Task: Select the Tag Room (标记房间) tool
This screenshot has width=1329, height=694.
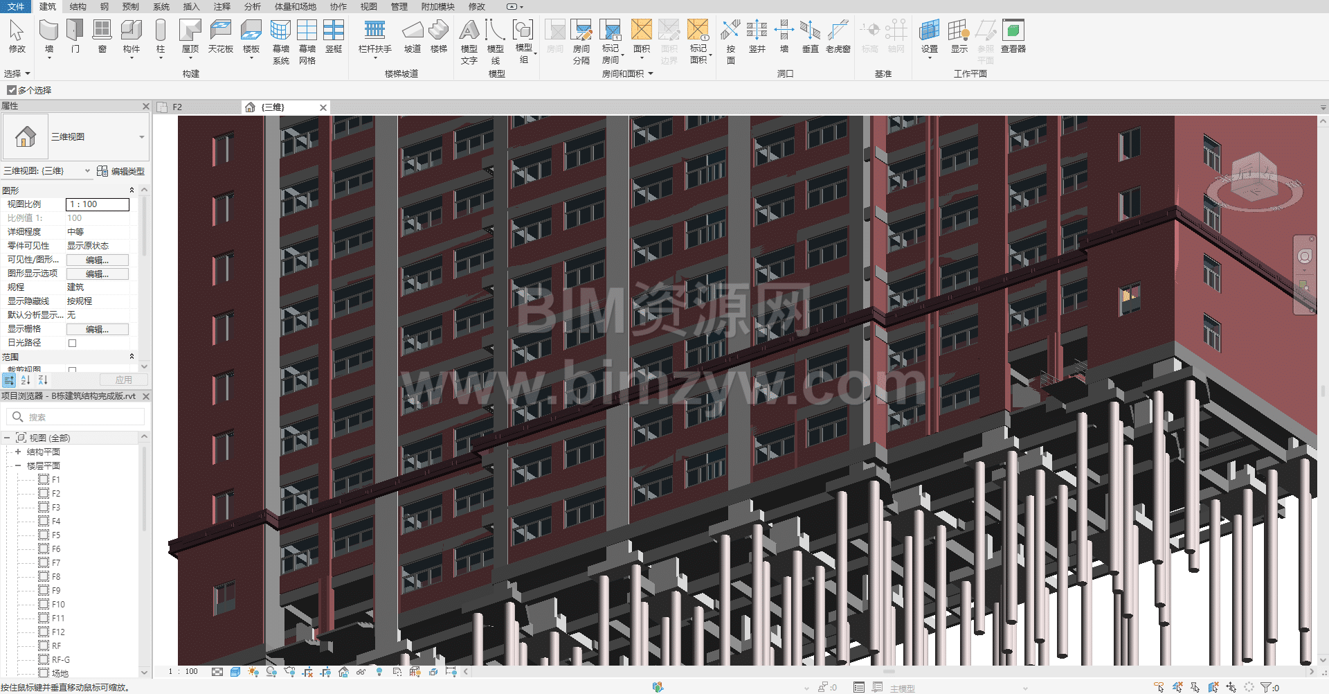Action: coord(611,42)
